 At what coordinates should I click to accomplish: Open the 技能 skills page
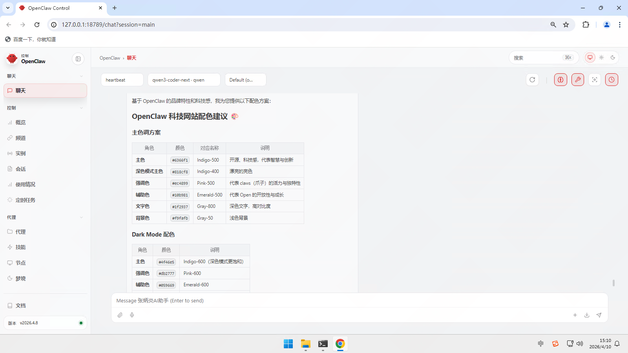tap(45, 247)
